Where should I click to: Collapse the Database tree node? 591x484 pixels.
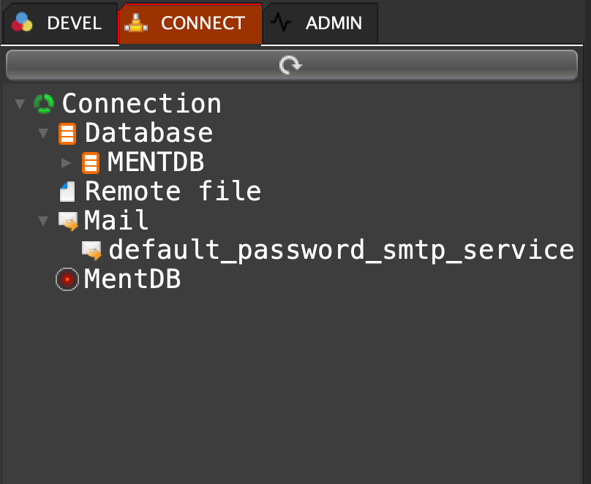(x=43, y=134)
